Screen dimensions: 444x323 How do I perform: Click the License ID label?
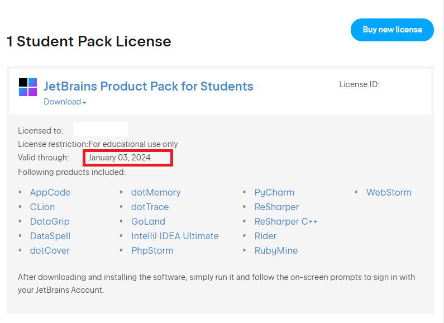[359, 84]
